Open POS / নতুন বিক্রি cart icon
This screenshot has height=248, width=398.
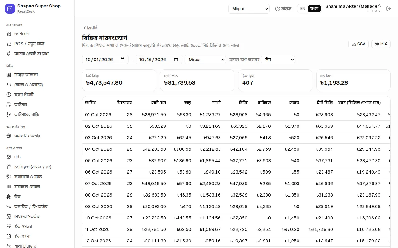click(x=9, y=44)
